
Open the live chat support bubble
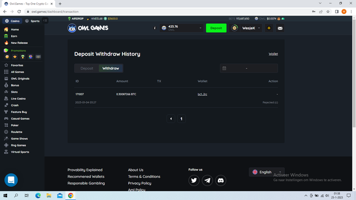pyautogui.click(x=11, y=180)
